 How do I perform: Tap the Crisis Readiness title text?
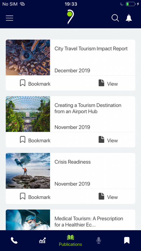(73, 162)
